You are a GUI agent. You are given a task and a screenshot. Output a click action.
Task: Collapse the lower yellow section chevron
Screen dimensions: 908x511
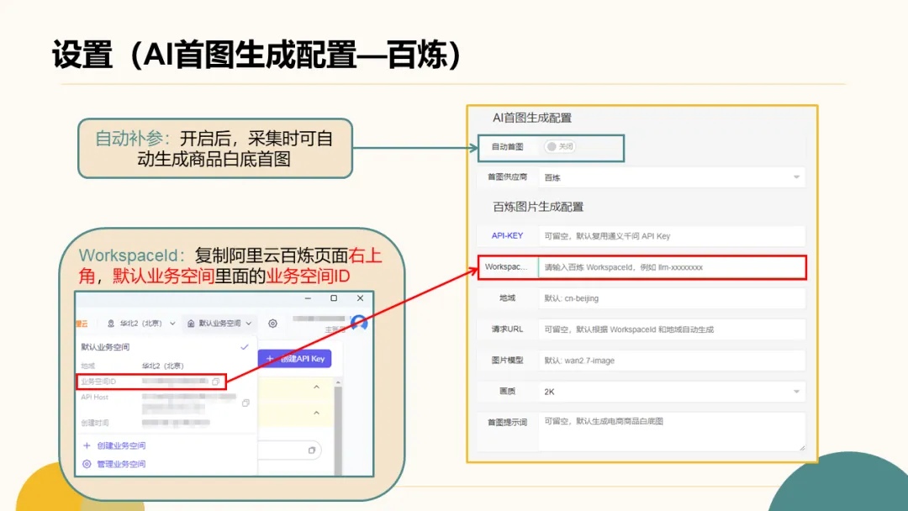coord(316,414)
